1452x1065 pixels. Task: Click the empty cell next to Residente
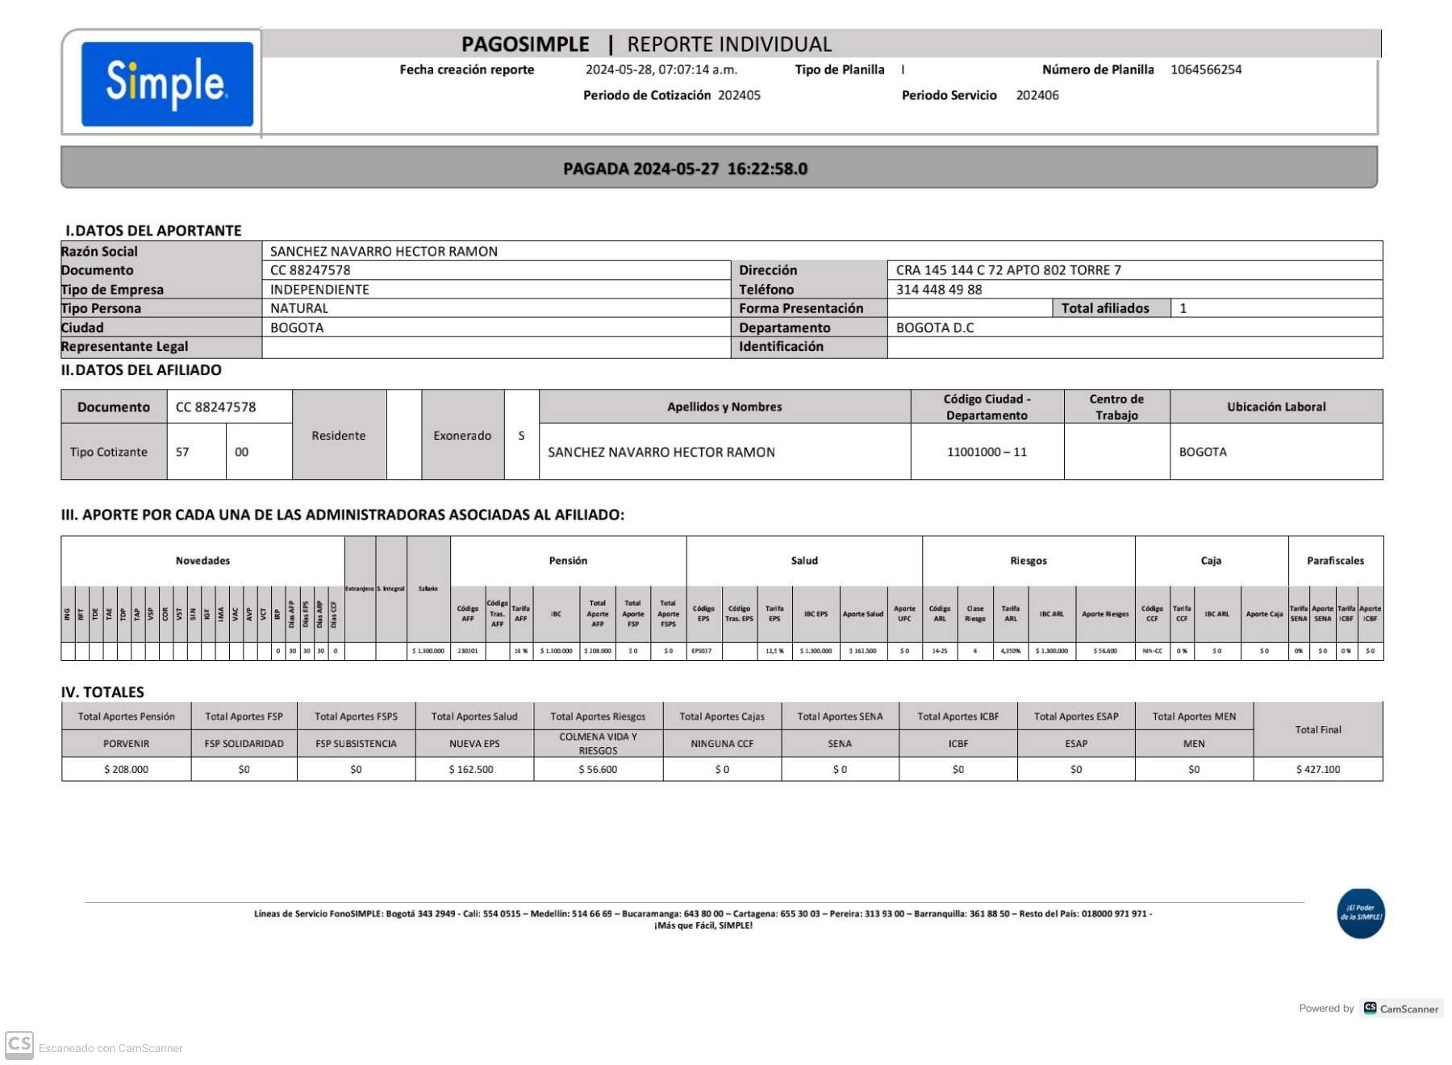pyautogui.click(x=403, y=436)
